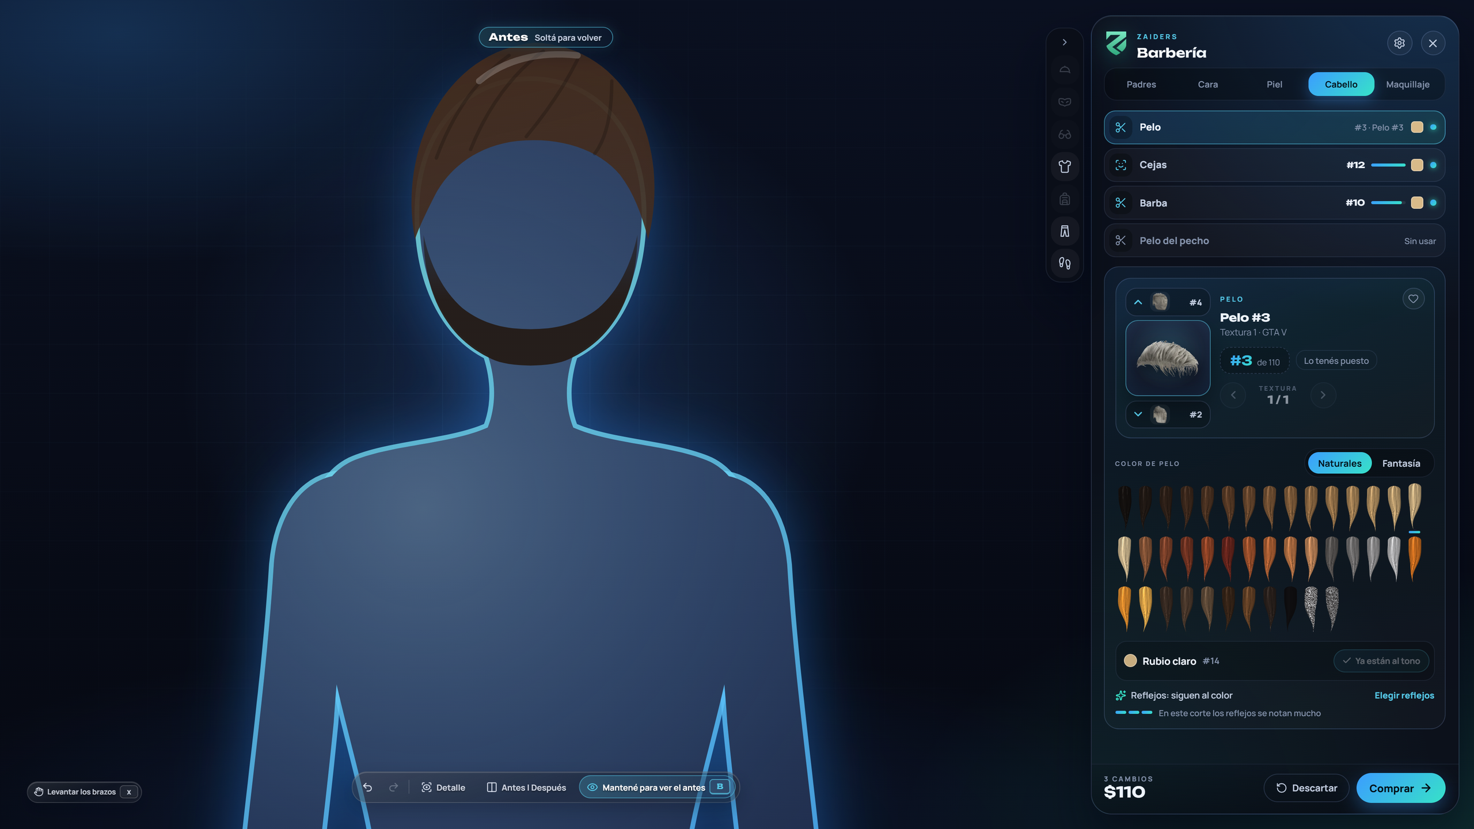Image resolution: width=1474 pixels, height=829 pixels.
Task: Toggle Antes | Después comparison view
Action: [x=526, y=787]
